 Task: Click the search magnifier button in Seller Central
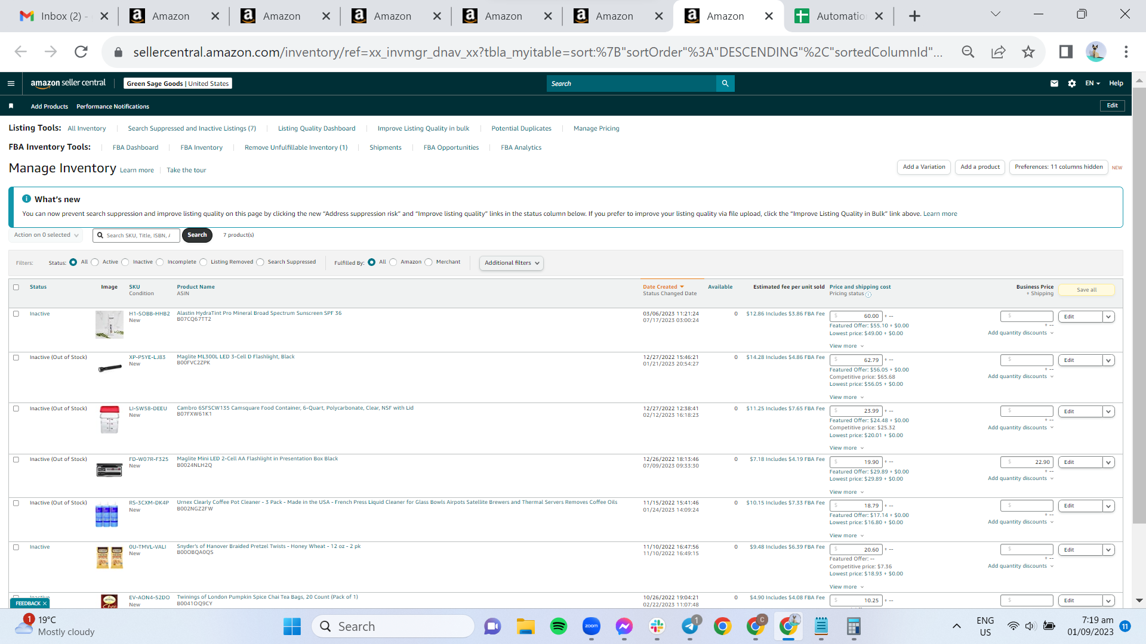point(725,83)
